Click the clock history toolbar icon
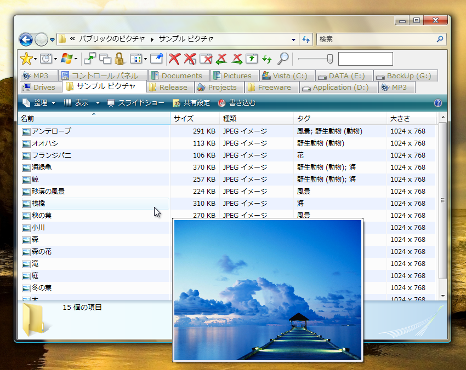This screenshot has width=466, height=370. 46,59
